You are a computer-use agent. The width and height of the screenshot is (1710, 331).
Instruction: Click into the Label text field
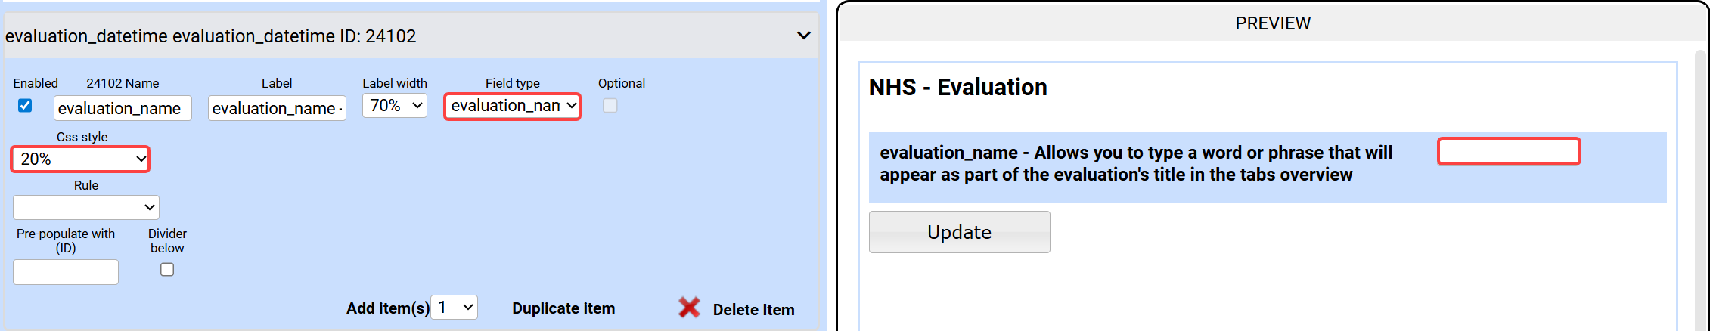[277, 108]
